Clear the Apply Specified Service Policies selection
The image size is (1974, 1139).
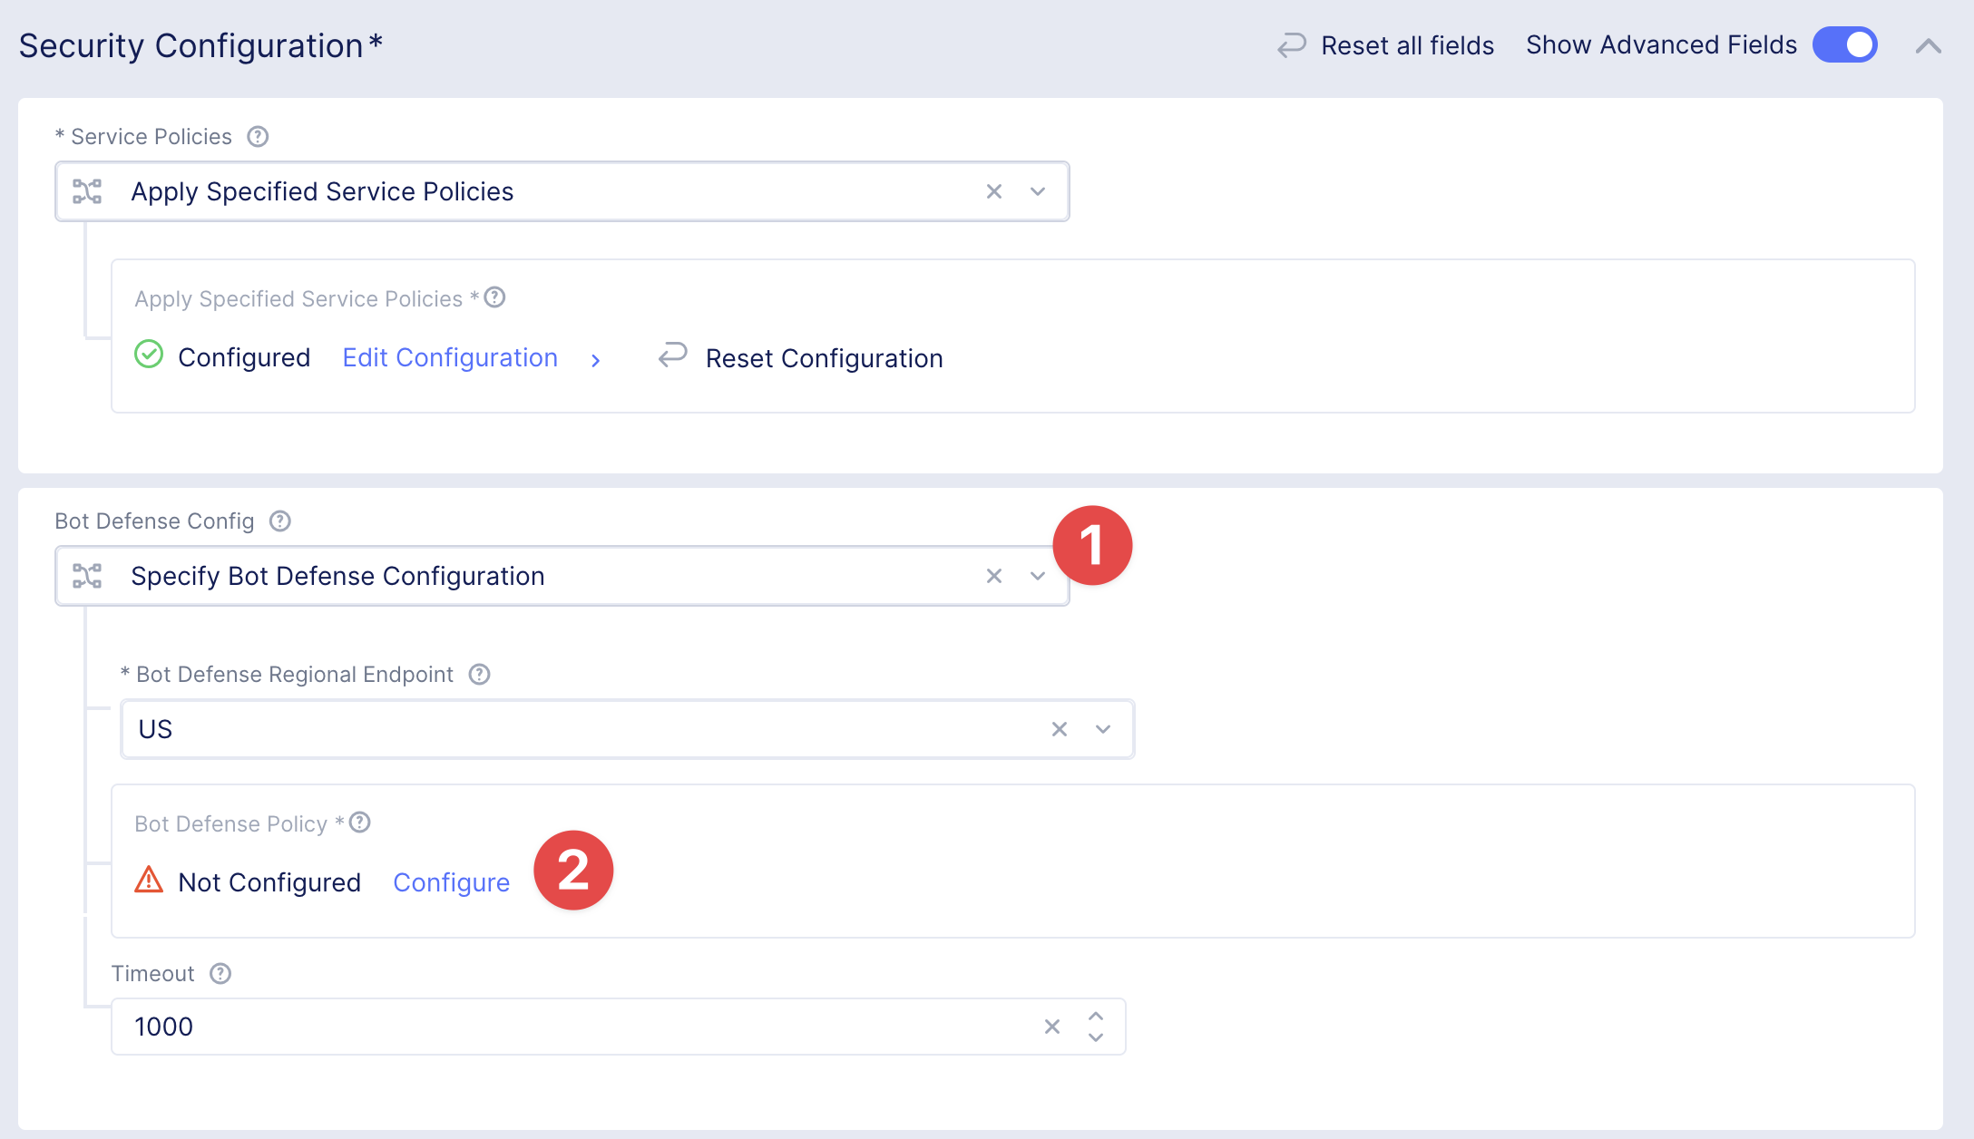tap(994, 191)
